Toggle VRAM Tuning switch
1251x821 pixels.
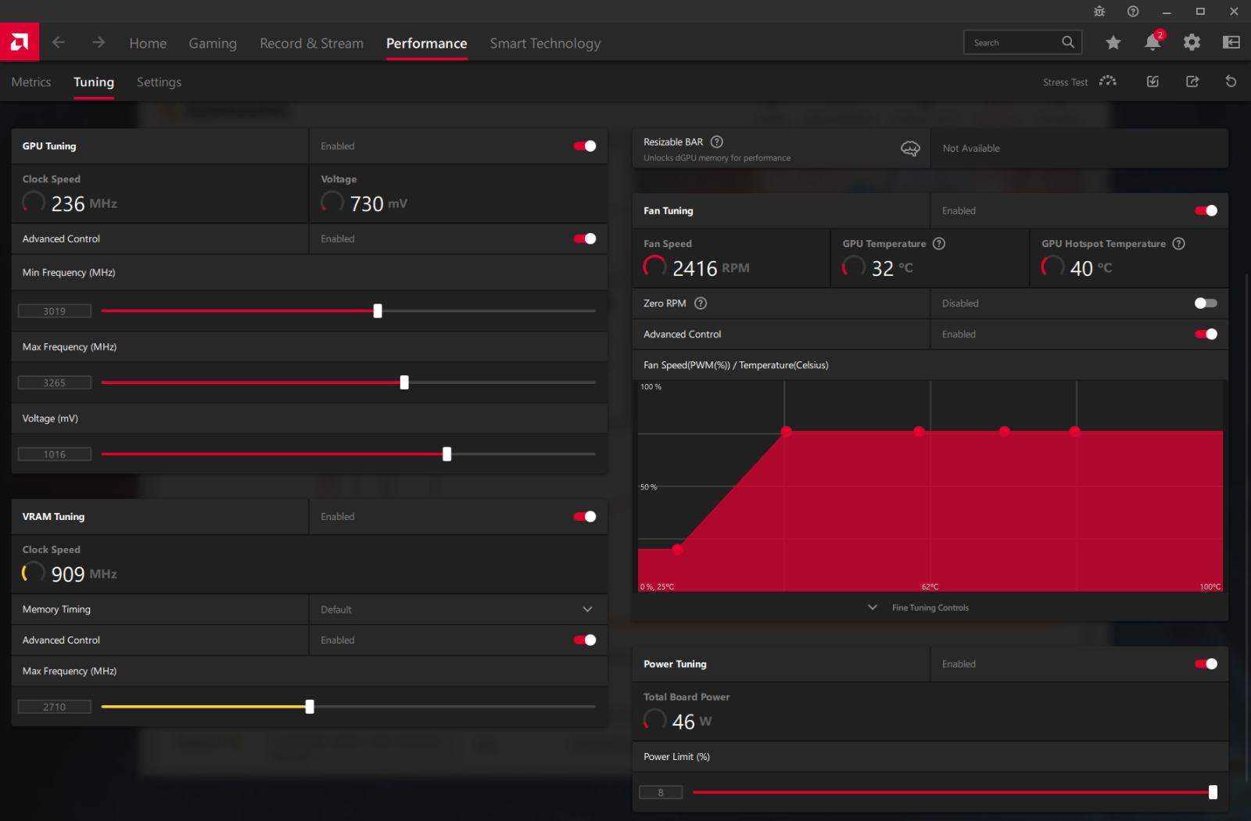[x=585, y=516]
